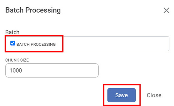Click the Batch section label
The height and width of the screenshot is (106, 174).
coord(13,32)
